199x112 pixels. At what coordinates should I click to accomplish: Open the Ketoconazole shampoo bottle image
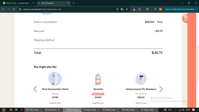pyautogui.click(x=141, y=78)
